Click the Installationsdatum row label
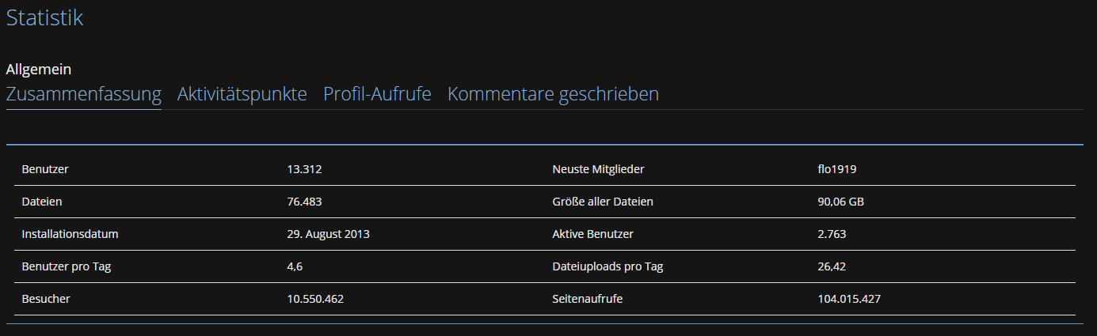 [x=70, y=234]
